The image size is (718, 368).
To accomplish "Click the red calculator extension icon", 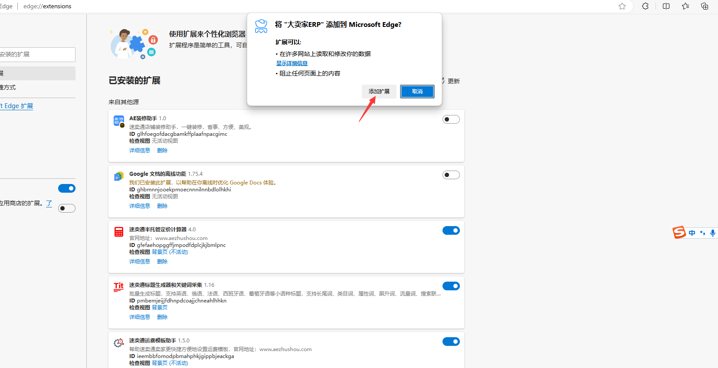I will pos(119,232).
